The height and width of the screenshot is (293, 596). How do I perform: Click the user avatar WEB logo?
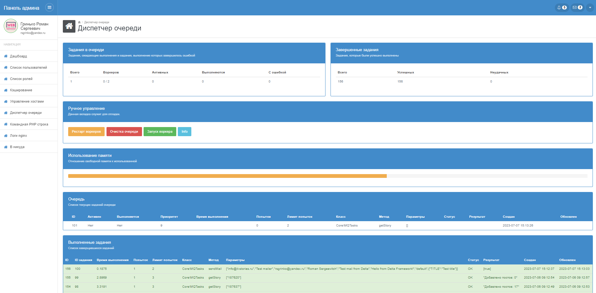tap(11, 26)
